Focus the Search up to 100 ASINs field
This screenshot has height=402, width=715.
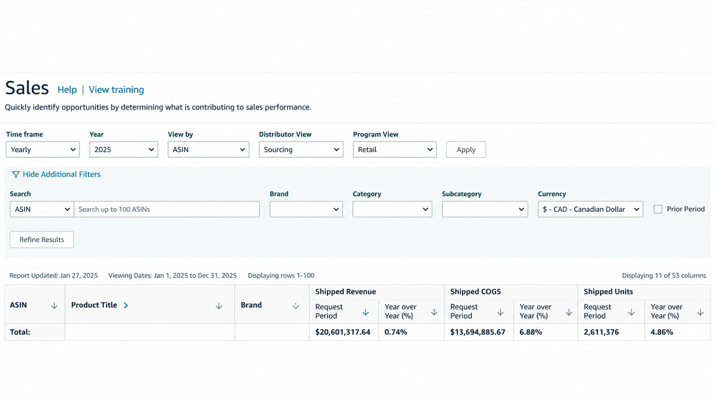pyautogui.click(x=167, y=209)
